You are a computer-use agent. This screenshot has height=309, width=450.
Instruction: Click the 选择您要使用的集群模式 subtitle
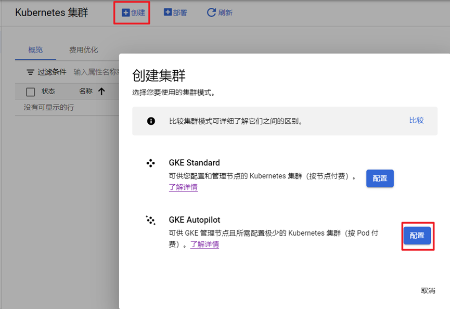[x=174, y=93]
